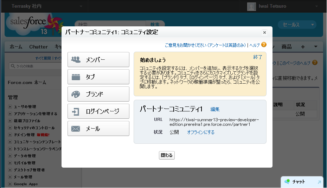327x188 pixels.
Task: Expand the アプリケーションを管理する tree node
Action: (10, 114)
